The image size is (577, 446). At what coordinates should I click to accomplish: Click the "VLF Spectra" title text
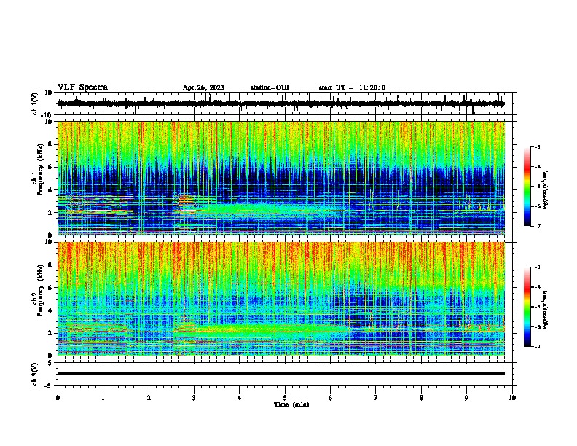[82, 87]
